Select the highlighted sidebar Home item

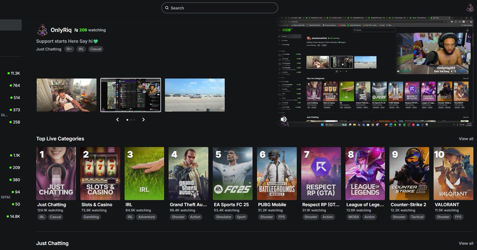click(x=11, y=25)
